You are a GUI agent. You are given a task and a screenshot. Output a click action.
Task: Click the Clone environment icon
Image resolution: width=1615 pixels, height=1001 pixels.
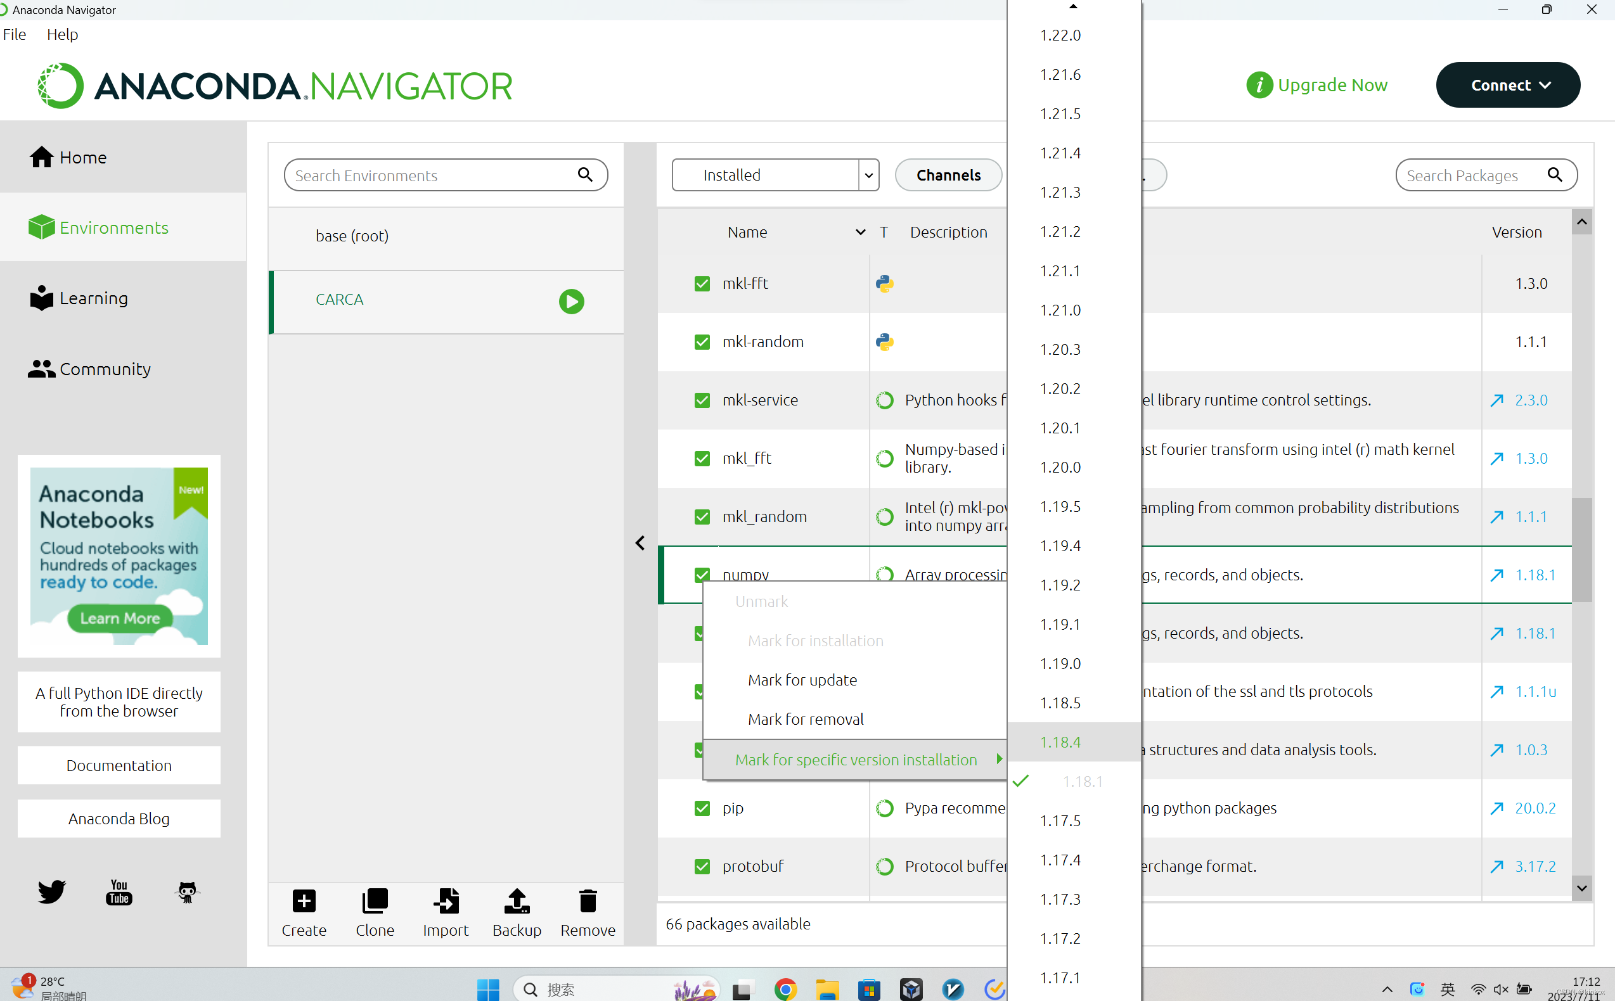coord(375,901)
